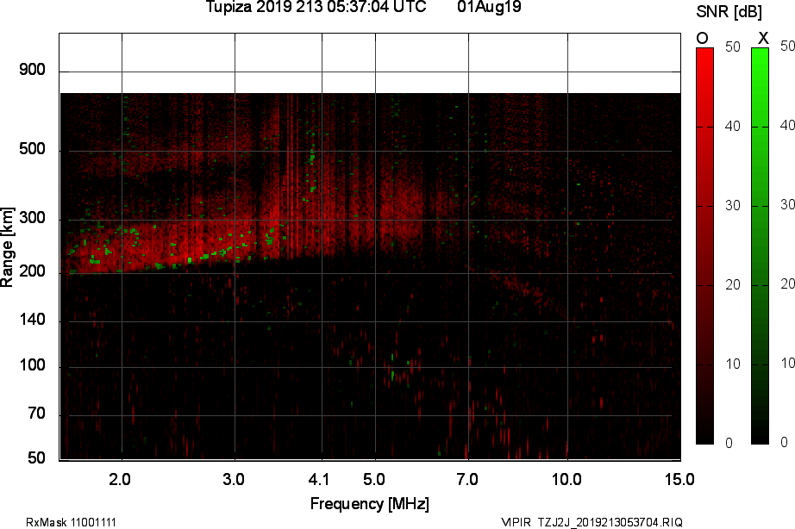Click the 0 value on the O color scale
Screen dimensions: 795x529
click(x=729, y=444)
